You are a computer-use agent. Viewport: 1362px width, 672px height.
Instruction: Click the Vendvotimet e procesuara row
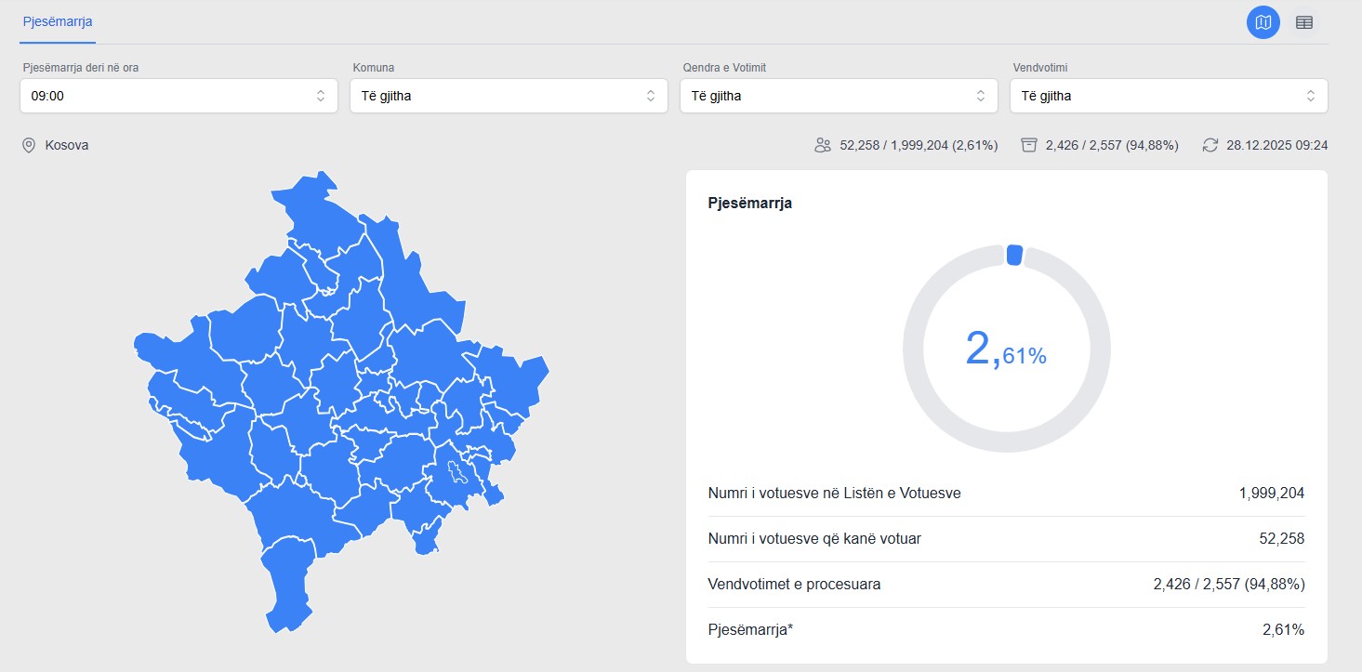click(x=1006, y=585)
